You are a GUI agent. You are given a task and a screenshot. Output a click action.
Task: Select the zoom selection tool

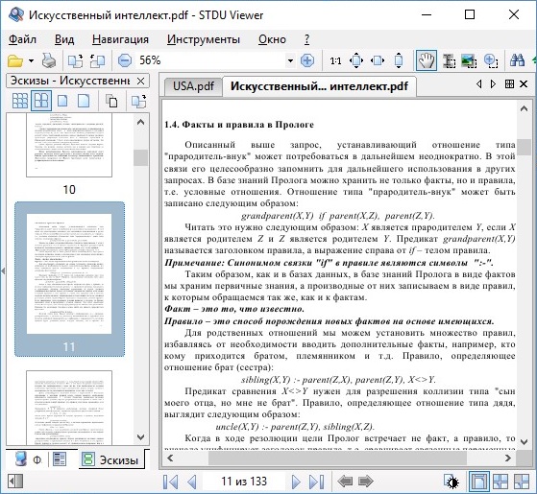pyautogui.click(x=491, y=61)
